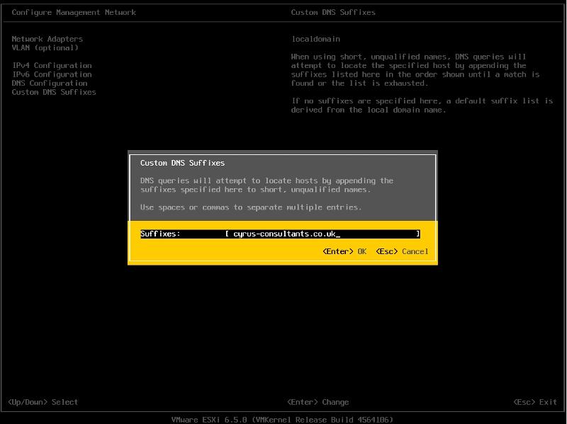Click 'DNS queries will attempt' dialog description
The height and width of the screenshot is (424, 567).
click(267, 185)
